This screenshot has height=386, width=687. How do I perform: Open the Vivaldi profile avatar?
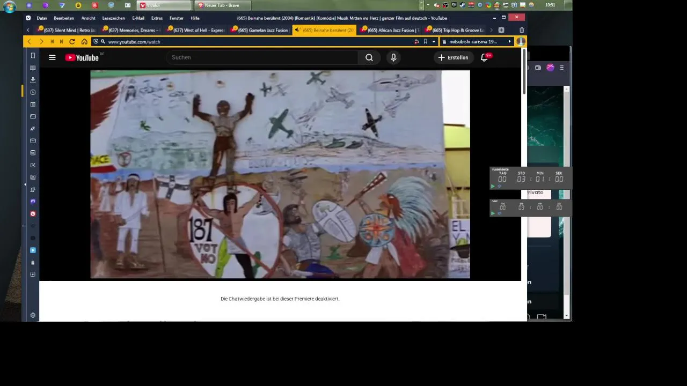pyautogui.click(x=521, y=41)
